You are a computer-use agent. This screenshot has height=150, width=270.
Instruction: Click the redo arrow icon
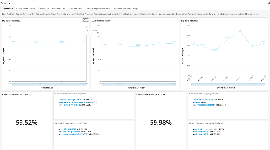coord(9,3)
